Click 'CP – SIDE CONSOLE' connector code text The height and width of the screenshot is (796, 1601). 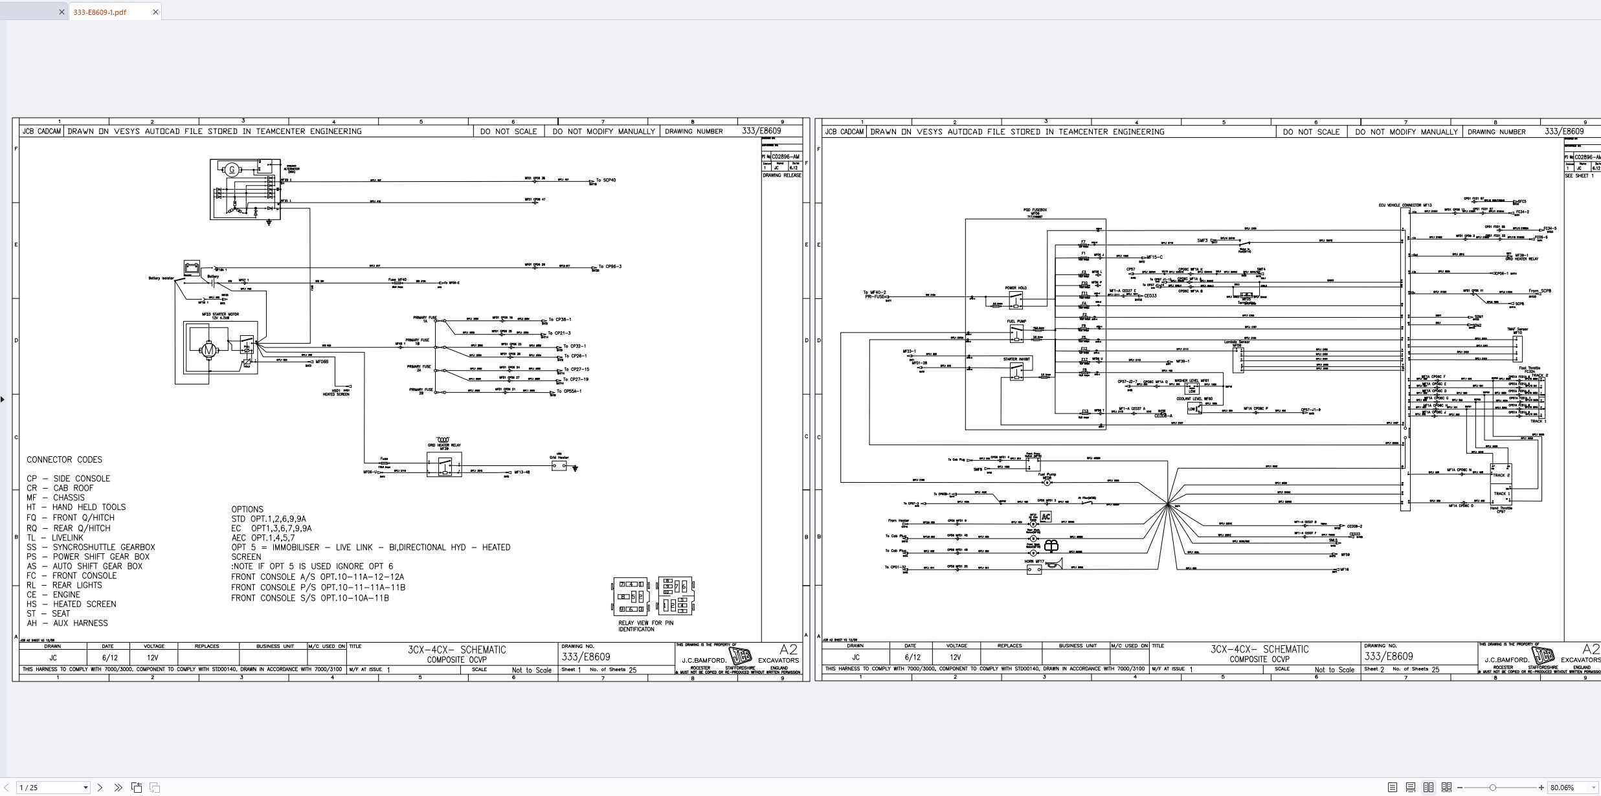(x=68, y=478)
